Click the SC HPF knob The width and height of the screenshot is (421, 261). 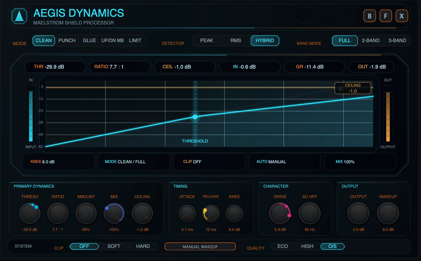(x=310, y=214)
